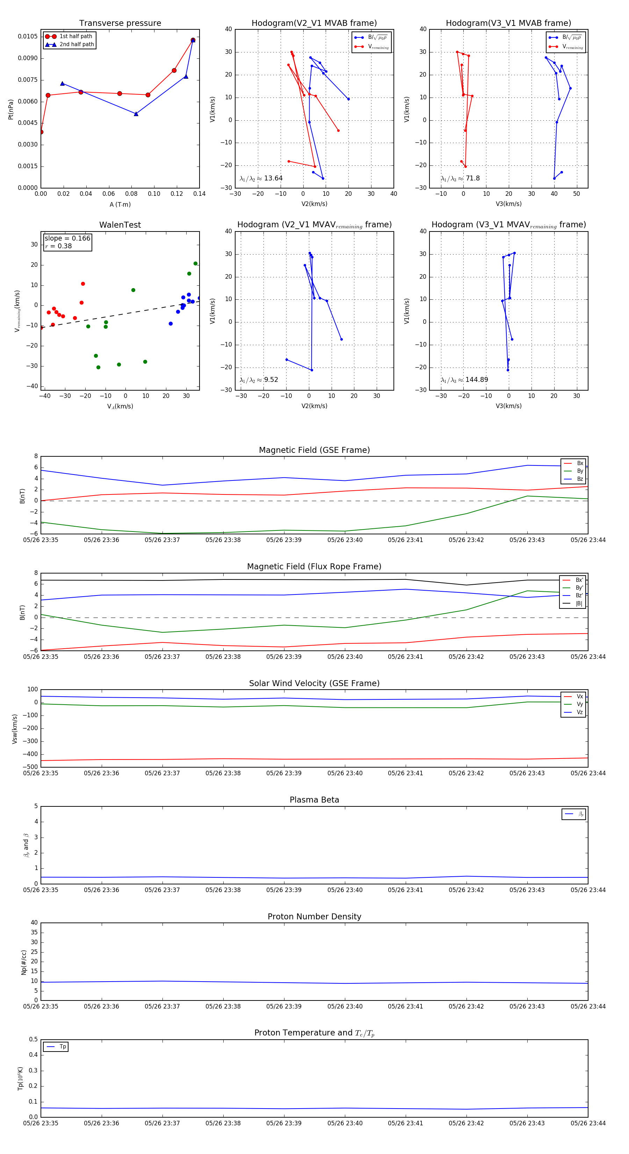Click the 'Magnetic Field (Flux Rope Frame)' title

314,567
